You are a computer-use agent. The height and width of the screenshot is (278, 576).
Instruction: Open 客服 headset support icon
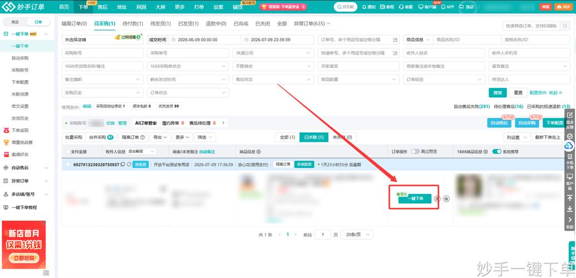tap(401, 7)
